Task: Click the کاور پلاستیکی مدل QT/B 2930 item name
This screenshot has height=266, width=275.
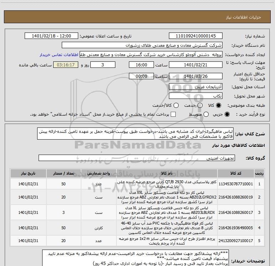Action: 167,184
